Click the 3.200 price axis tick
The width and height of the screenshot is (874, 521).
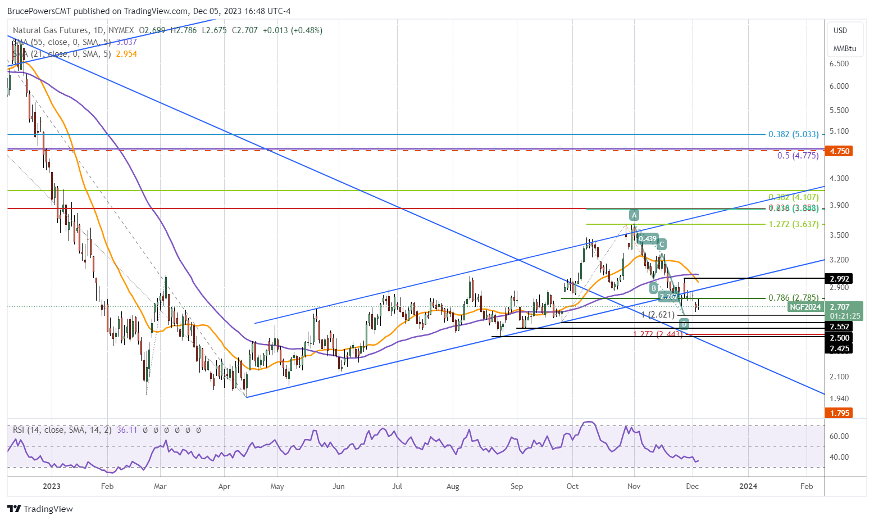(839, 260)
